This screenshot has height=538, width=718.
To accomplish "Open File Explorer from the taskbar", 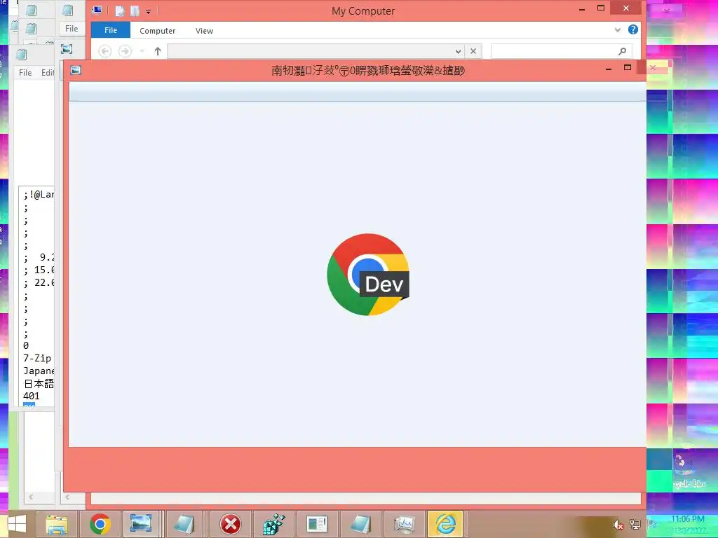I will coord(57,524).
